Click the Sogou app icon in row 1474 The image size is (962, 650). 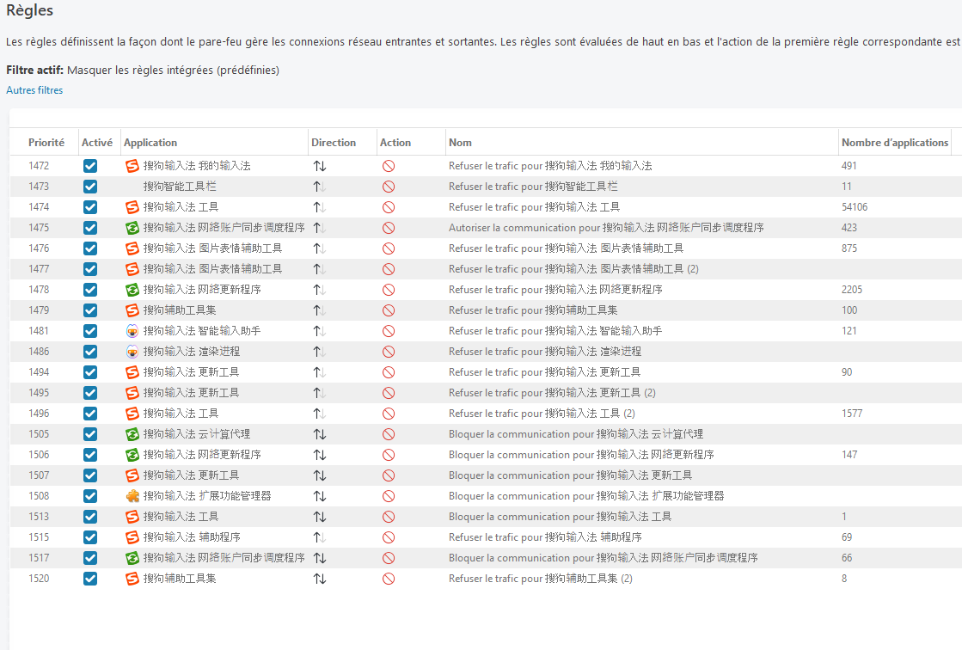[132, 207]
